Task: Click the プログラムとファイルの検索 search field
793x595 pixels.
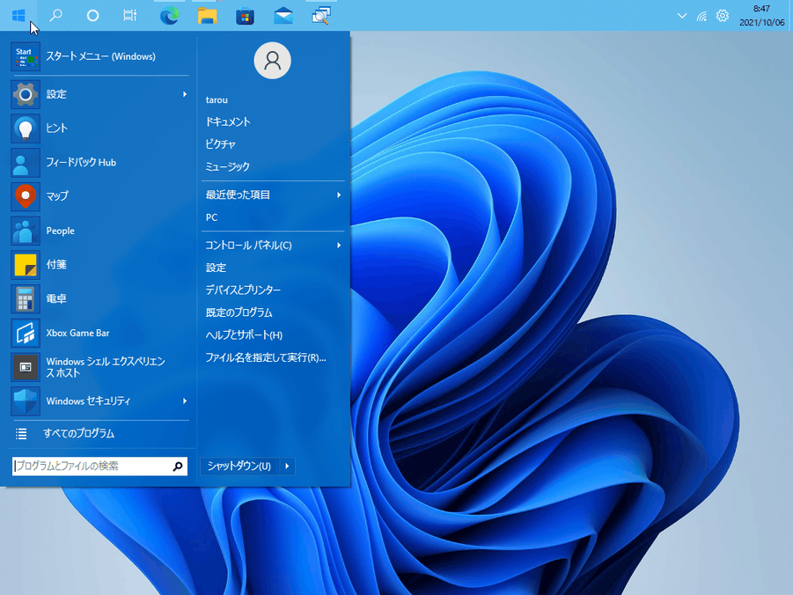Action: 99,466
